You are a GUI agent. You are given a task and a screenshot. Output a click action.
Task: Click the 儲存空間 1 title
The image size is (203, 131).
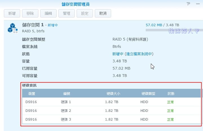click(x=32, y=25)
